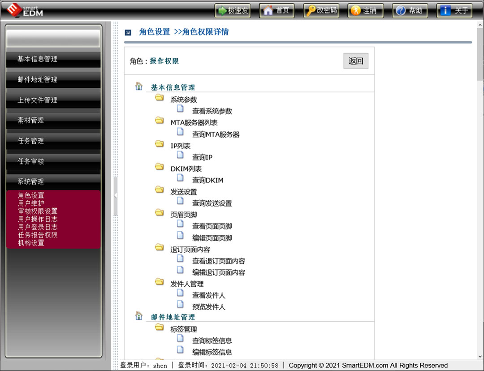This screenshot has height=371, width=484.
Task: Click folder icon of 发件人管理
Action: tap(159, 281)
